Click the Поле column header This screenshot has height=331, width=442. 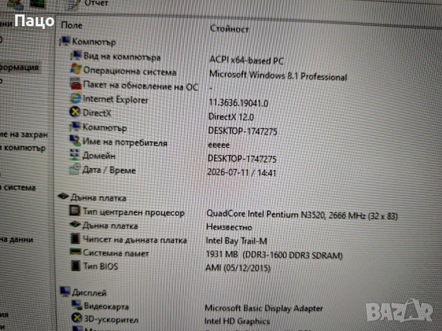[x=72, y=25]
